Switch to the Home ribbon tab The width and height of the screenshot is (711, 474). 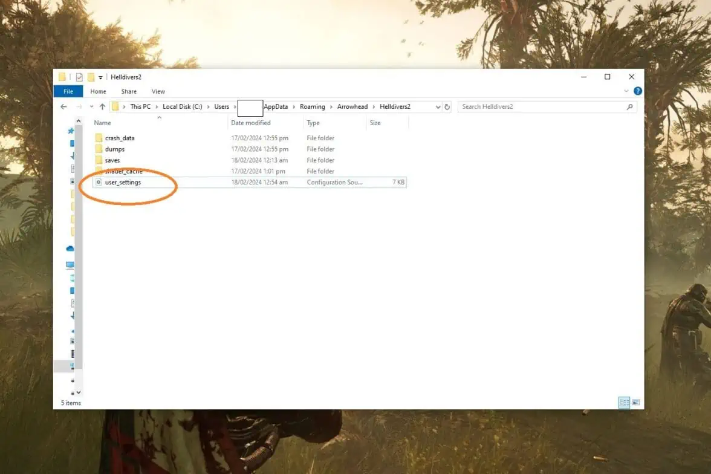click(x=98, y=91)
